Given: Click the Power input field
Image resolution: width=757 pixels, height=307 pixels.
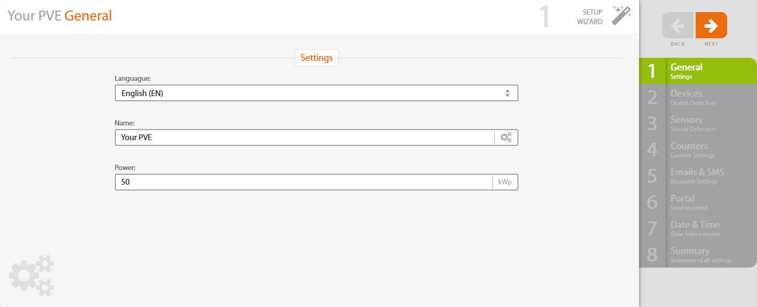Looking at the screenshot, I should (303, 182).
